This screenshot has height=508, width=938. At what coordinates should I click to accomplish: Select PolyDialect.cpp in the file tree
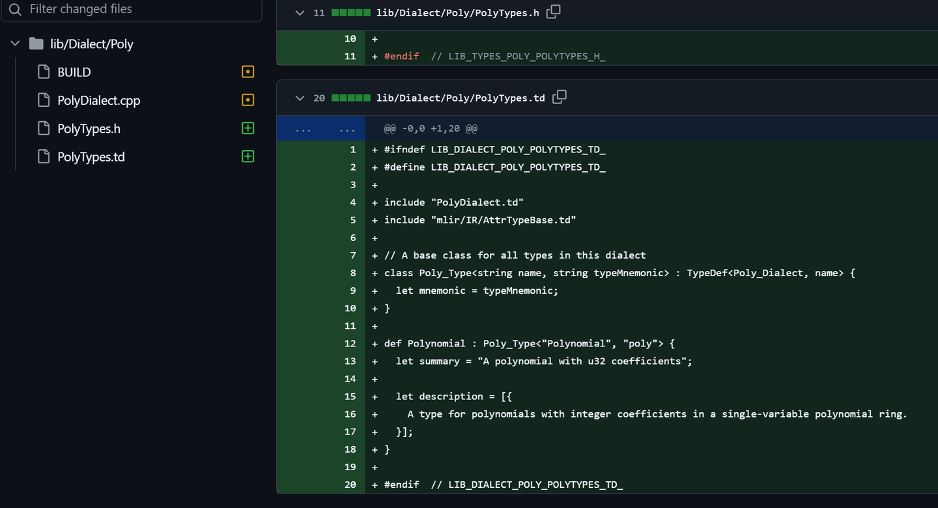point(98,100)
